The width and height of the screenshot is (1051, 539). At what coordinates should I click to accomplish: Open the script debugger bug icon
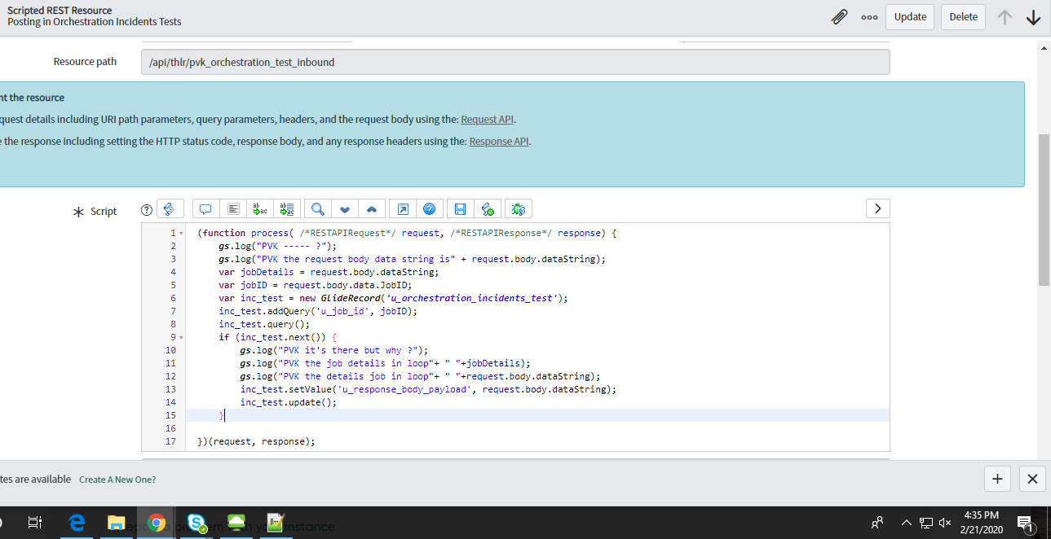[518, 209]
